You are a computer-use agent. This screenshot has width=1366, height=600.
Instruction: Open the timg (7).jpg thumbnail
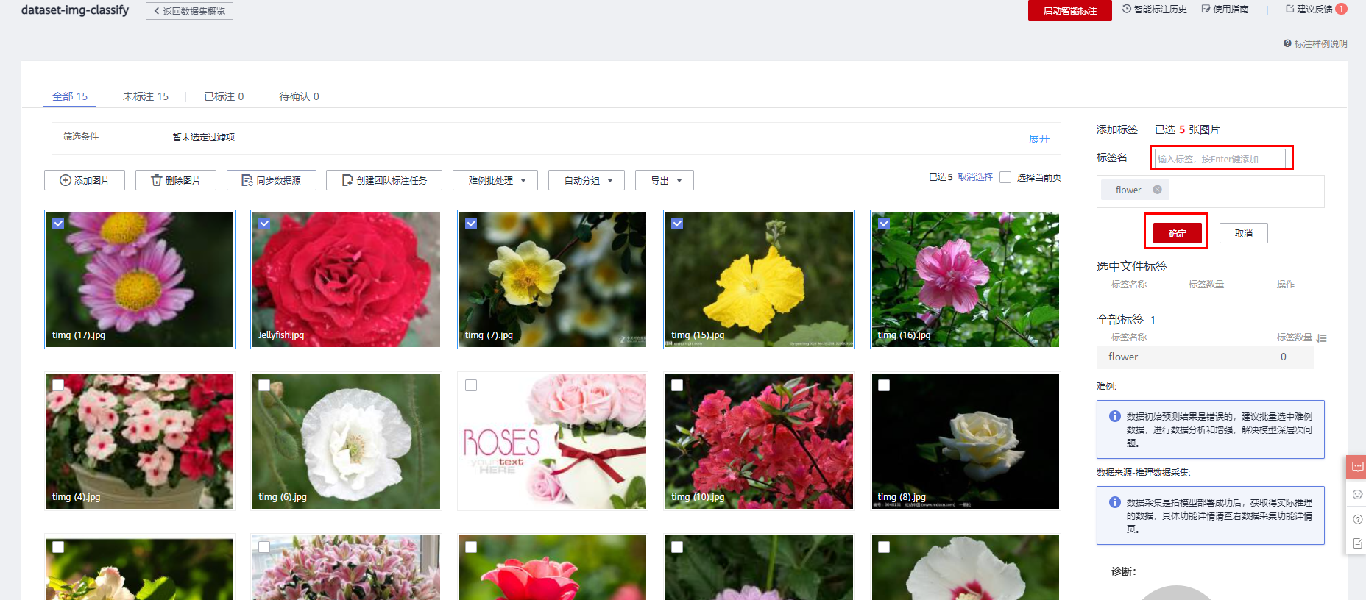pos(553,279)
